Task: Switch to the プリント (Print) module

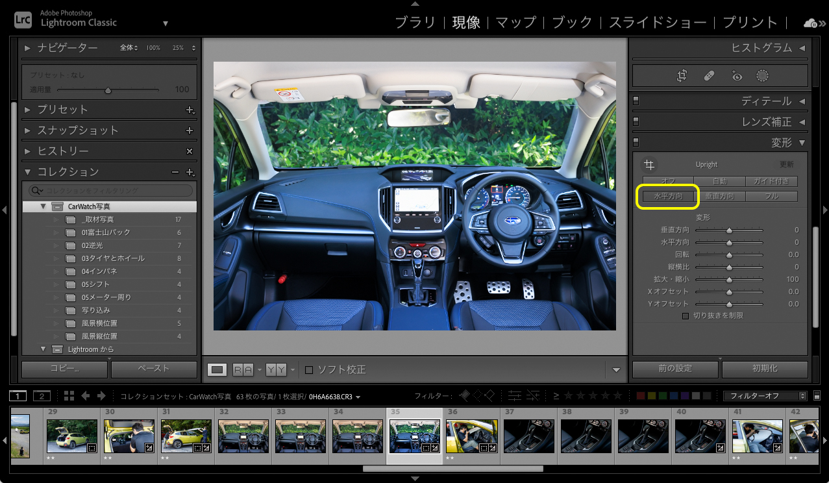Action: coord(750,22)
